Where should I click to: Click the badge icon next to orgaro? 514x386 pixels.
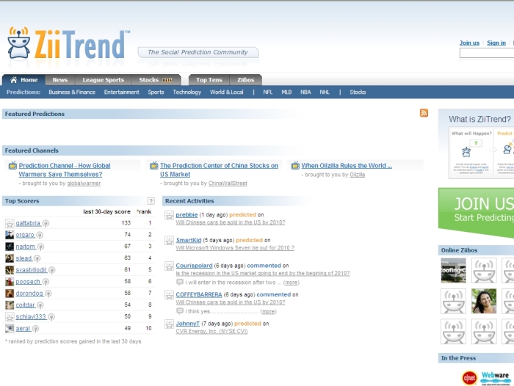40,236
